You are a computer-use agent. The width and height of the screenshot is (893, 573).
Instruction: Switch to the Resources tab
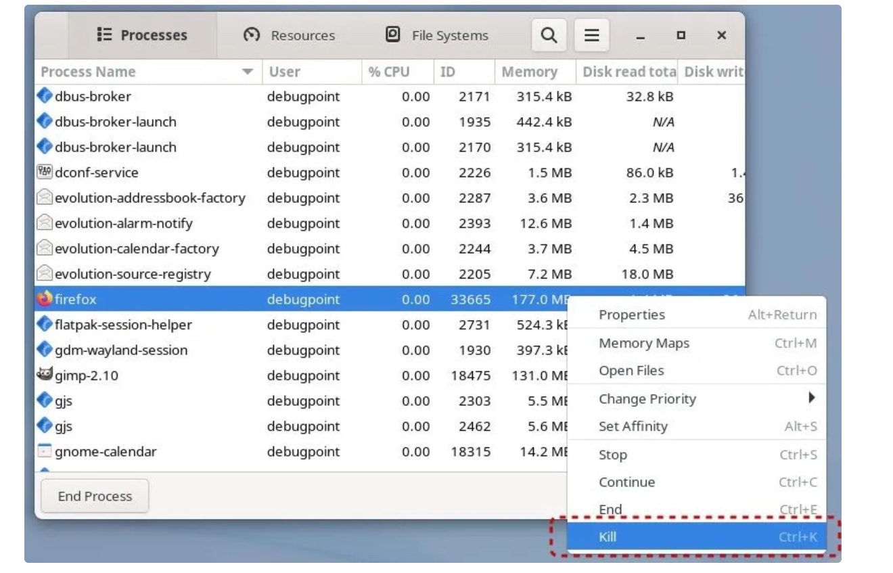[290, 35]
